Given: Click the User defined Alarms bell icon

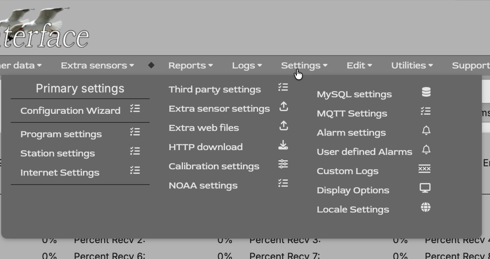Looking at the screenshot, I should point(426,149).
